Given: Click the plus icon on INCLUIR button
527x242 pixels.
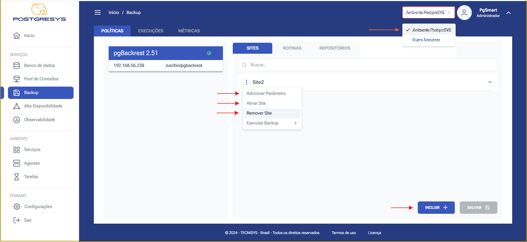Looking at the screenshot, I should pyautogui.click(x=445, y=207).
